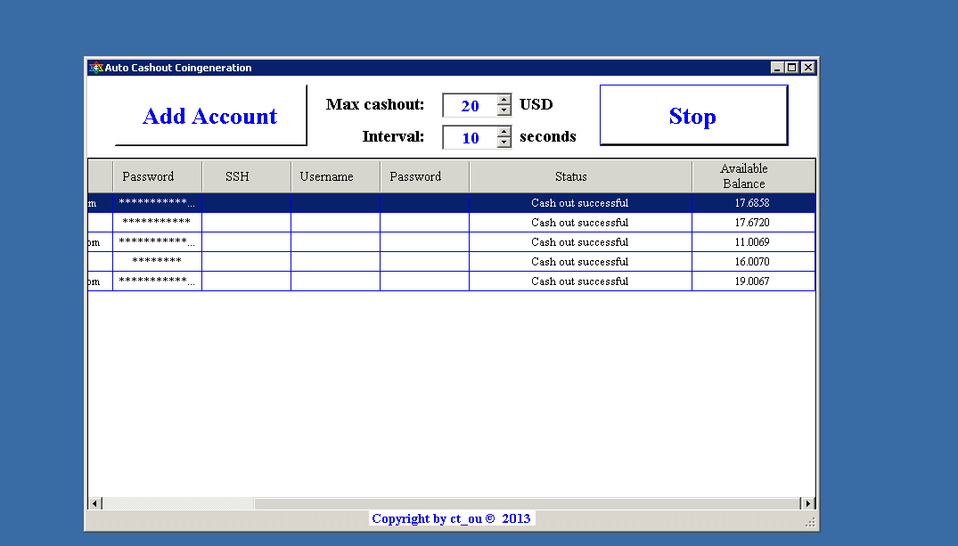Select the balance cell 11.0069

753,242
